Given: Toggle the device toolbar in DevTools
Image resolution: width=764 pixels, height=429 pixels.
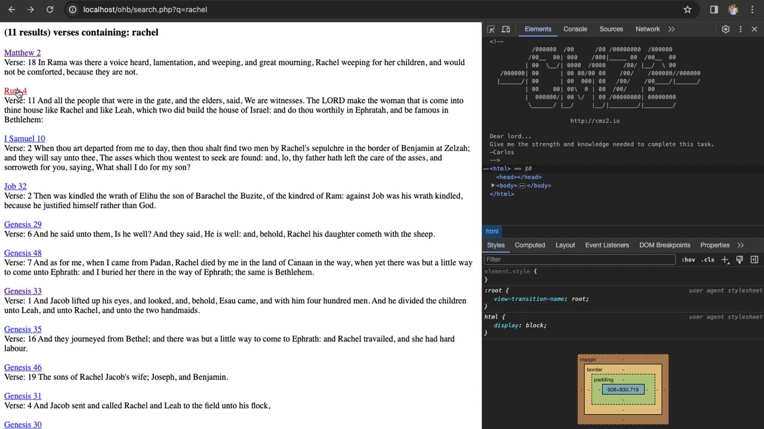Looking at the screenshot, I should 506,29.
